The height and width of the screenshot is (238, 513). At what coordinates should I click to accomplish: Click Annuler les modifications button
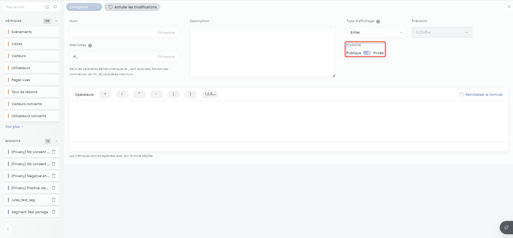[132, 7]
